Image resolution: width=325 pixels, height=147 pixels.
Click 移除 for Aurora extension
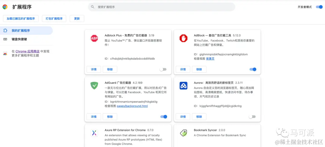[199, 117]
